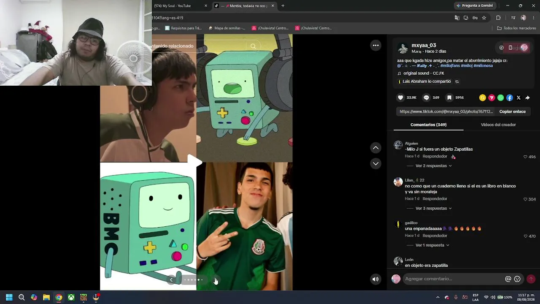Open the browser Extensions puzzle icon
The height and width of the screenshot is (304, 540).
click(498, 18)
